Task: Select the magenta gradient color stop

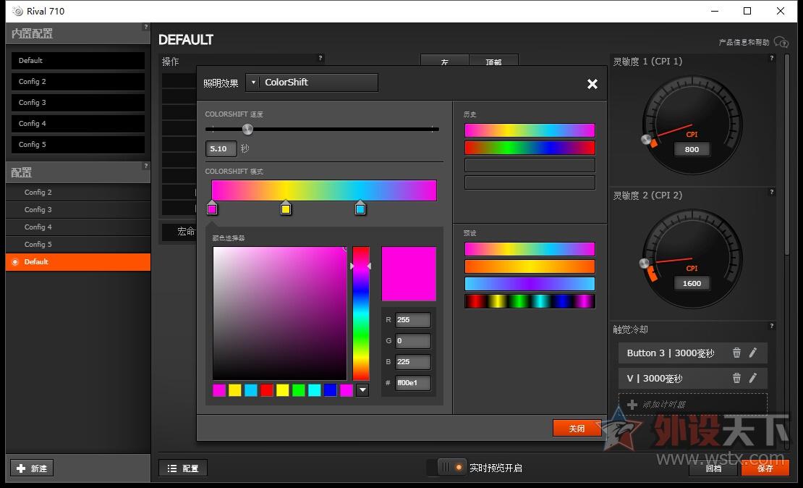Action: click(212, 208)
